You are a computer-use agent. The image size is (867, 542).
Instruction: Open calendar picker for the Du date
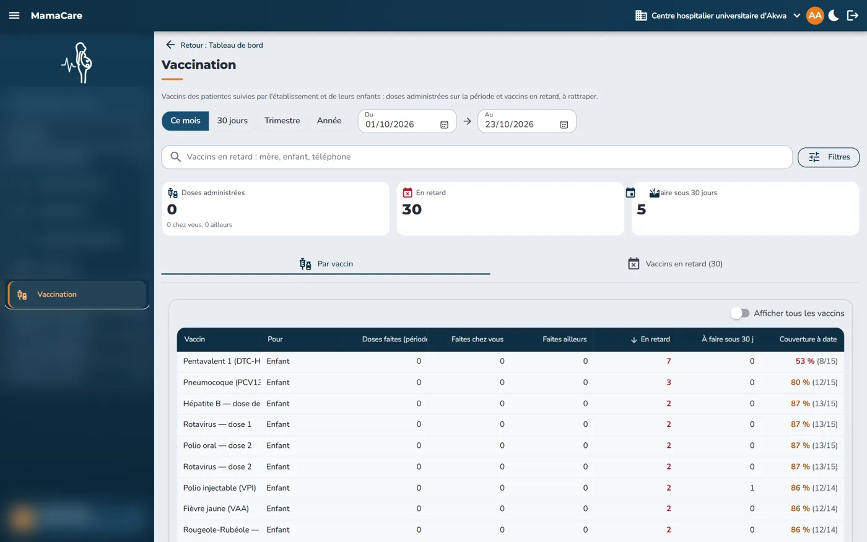coord(444,125)
